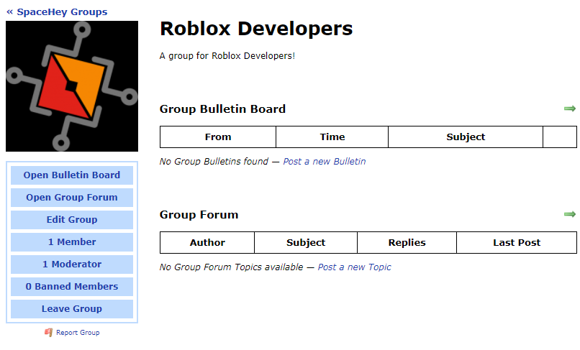Click the green arrow beside Group Forum
580x350 pixels.
click(570, 214)
